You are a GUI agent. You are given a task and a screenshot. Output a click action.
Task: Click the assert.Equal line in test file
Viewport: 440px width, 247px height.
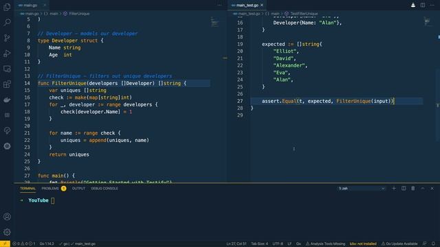pos(328,101)
